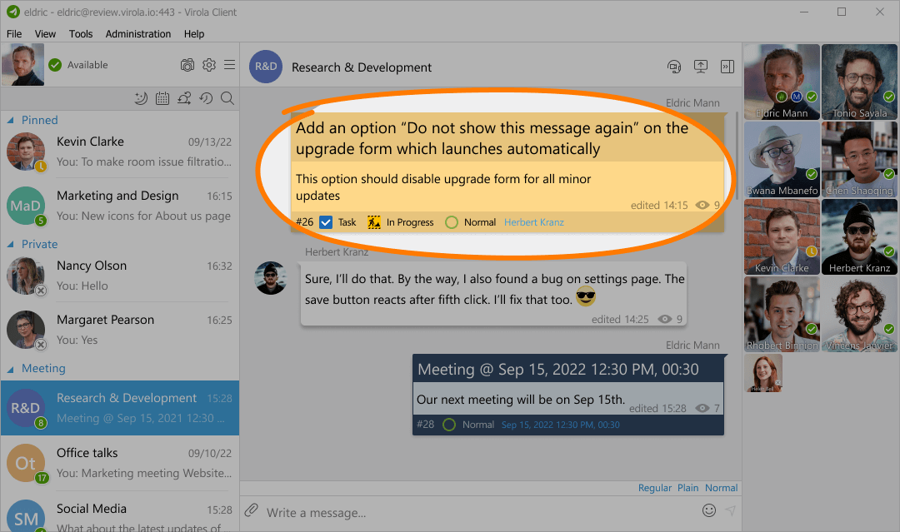
Task: Open message history with the clock icon
Action: 206,98
